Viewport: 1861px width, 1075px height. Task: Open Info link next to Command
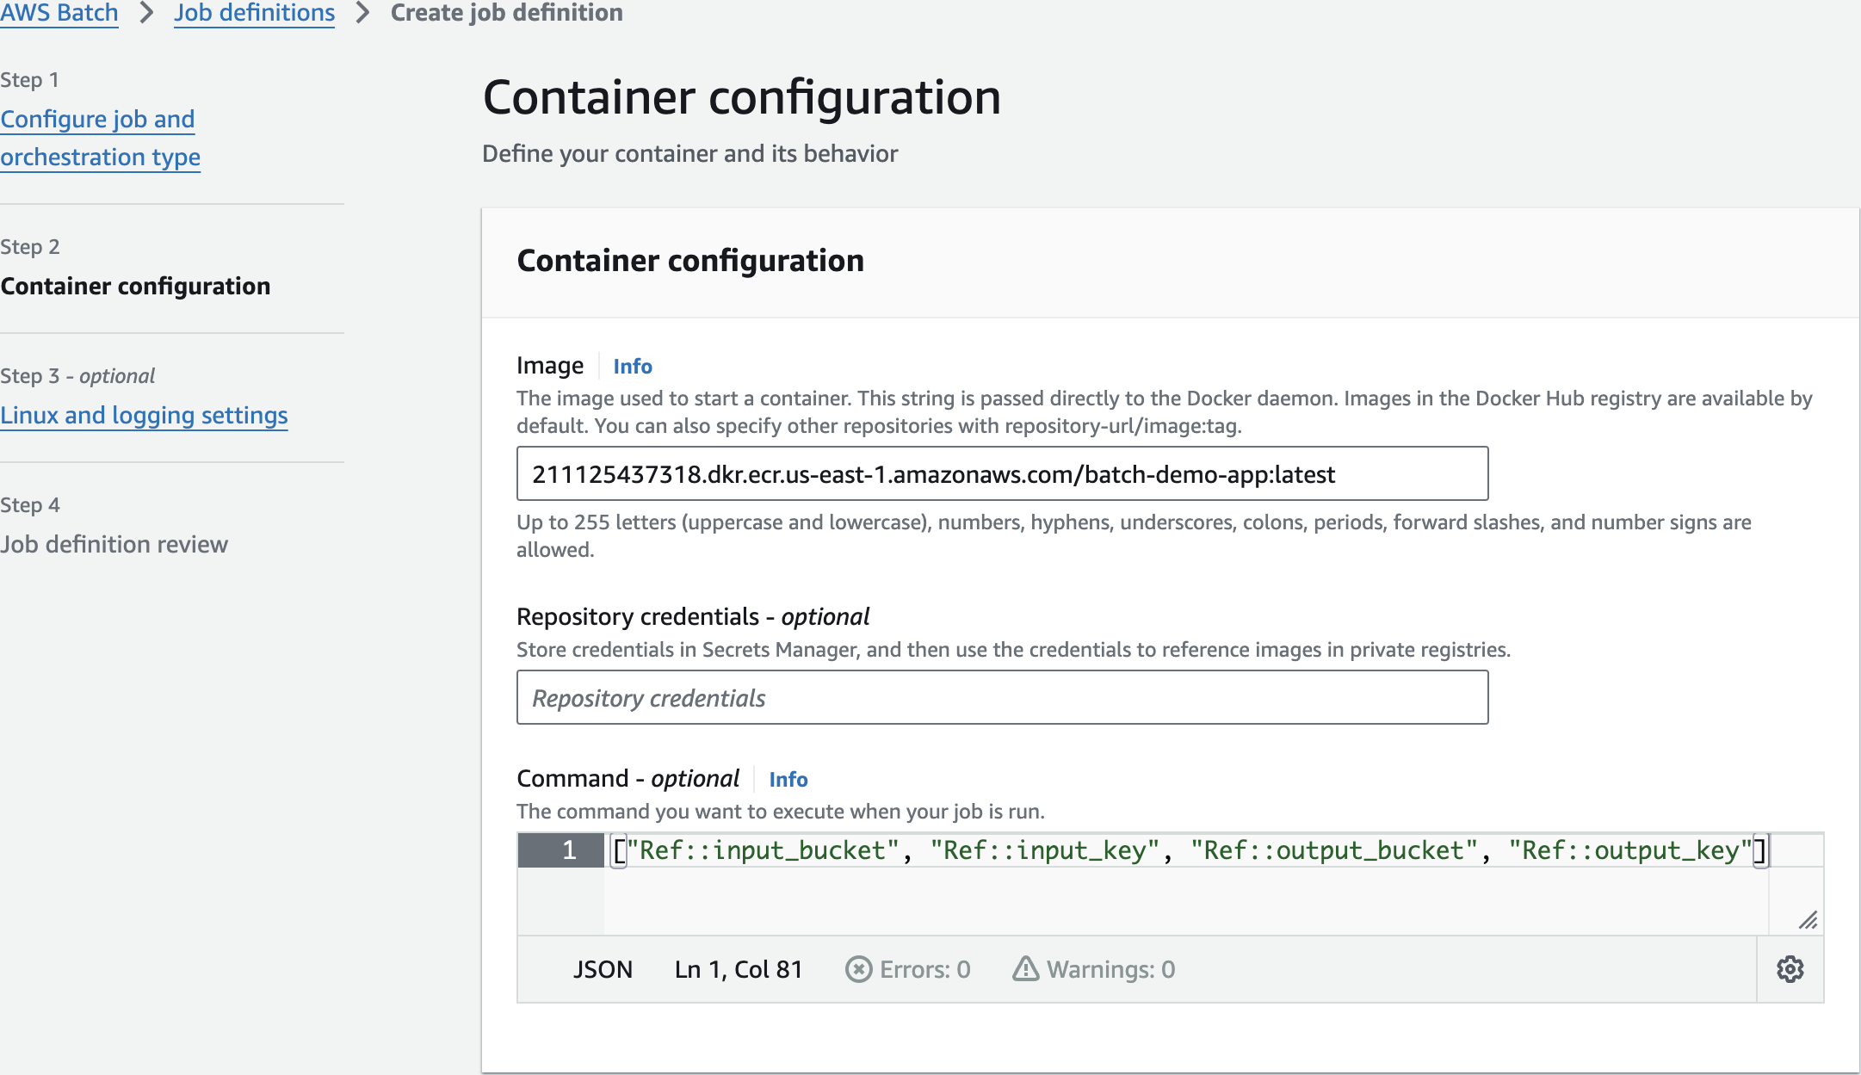[x=788, y=779]
